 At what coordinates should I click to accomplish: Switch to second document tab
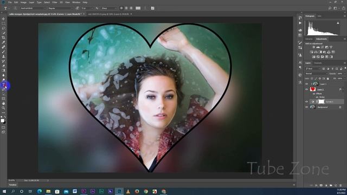click(x=109, y=14)
